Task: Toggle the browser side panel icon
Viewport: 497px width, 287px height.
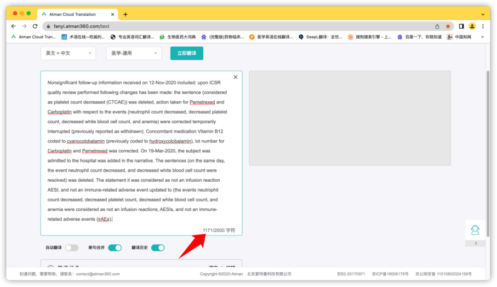Action: 461,26
